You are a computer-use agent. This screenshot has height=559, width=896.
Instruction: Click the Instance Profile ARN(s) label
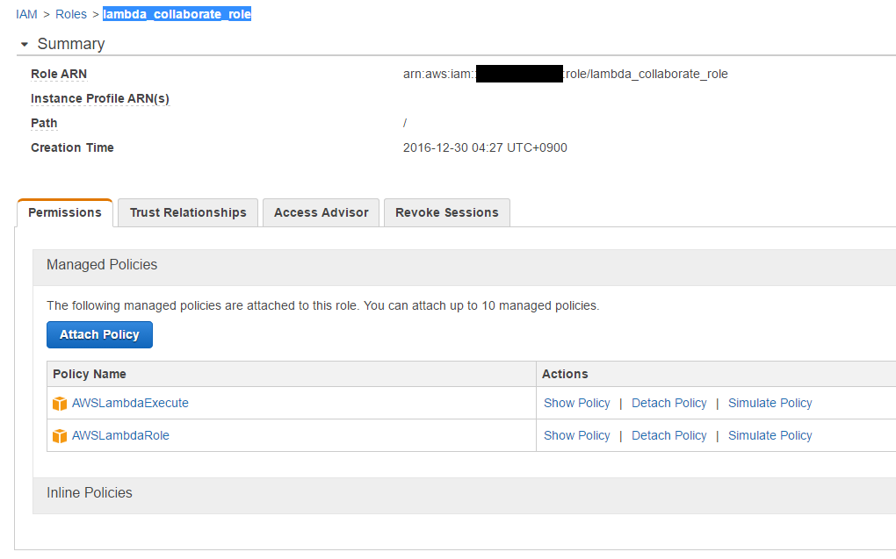coord(100,99)
